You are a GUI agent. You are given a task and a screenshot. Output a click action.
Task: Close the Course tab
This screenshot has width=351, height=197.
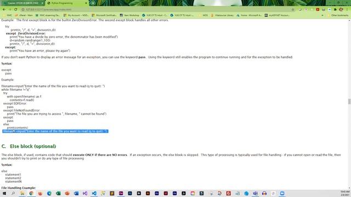point(42,3)
